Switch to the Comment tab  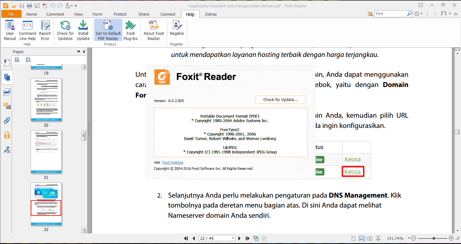tap(55, 14)
